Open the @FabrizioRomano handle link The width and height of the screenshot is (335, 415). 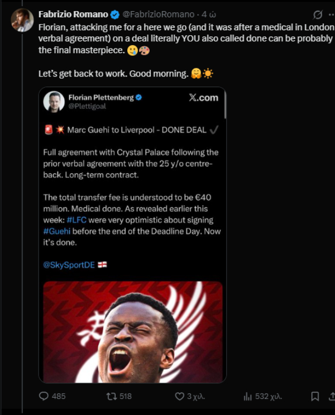(158, 15)
